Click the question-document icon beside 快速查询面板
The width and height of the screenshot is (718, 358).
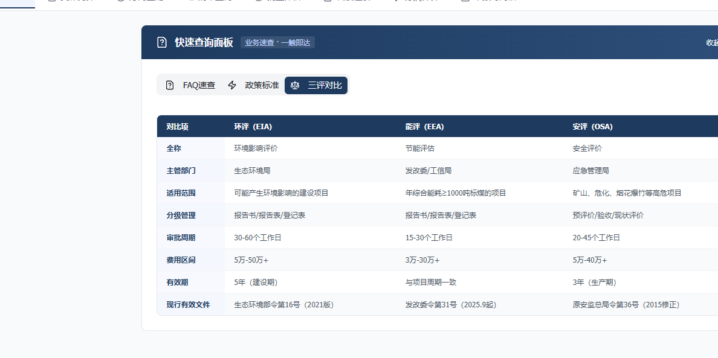[161, 42]
